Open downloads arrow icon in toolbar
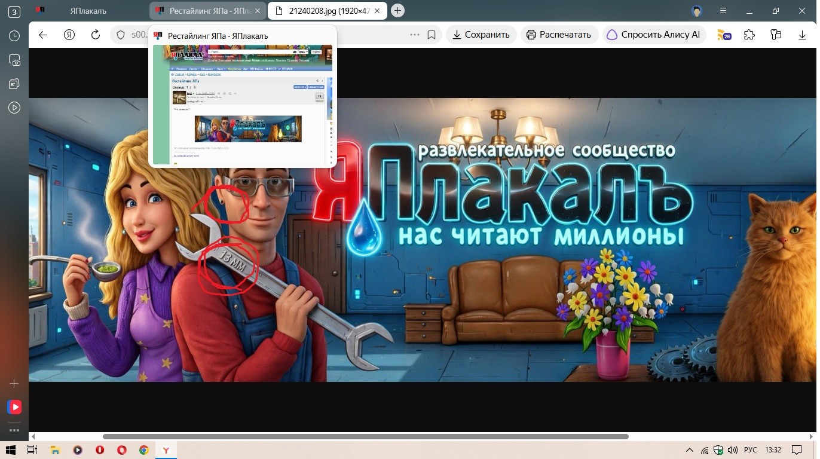Image resolution: width=820 pixels, height=459 pixels. tap(802, 35)
